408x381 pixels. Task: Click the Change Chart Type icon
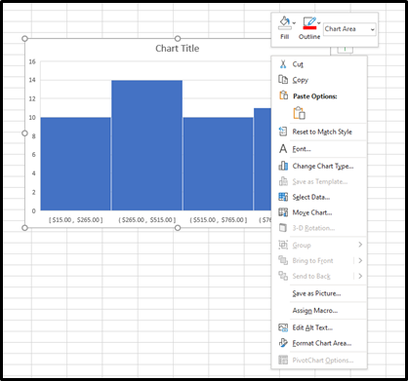point(283,166)
